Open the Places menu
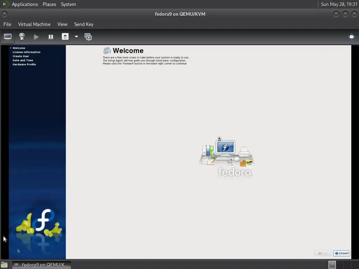Screen dimensions: 359x269 tap(49, 4)
